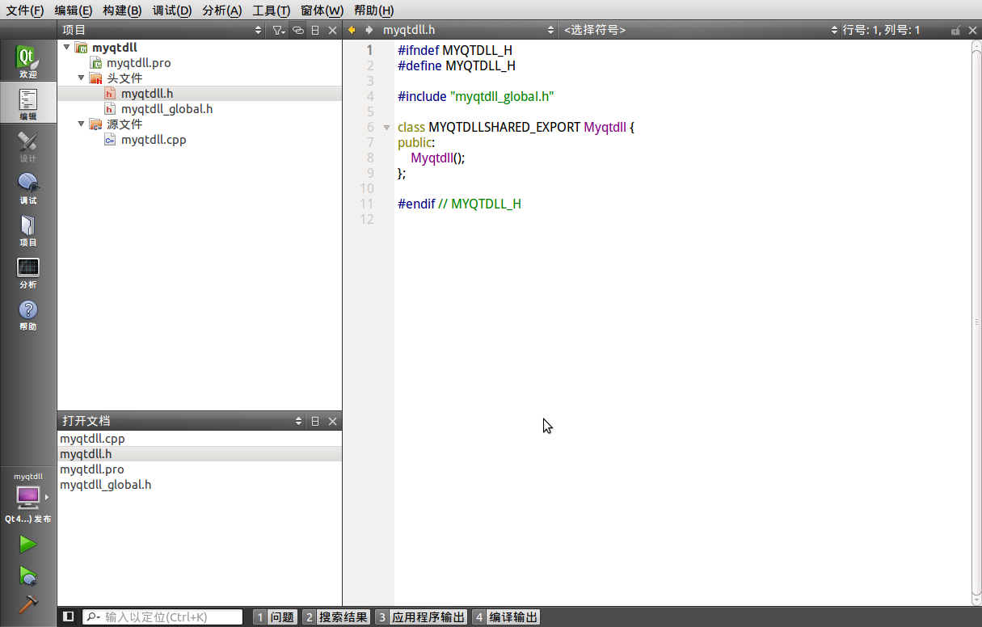Collapse the class fold marker on line 6
Screen dimensions: 982x627
pos(387,128)
